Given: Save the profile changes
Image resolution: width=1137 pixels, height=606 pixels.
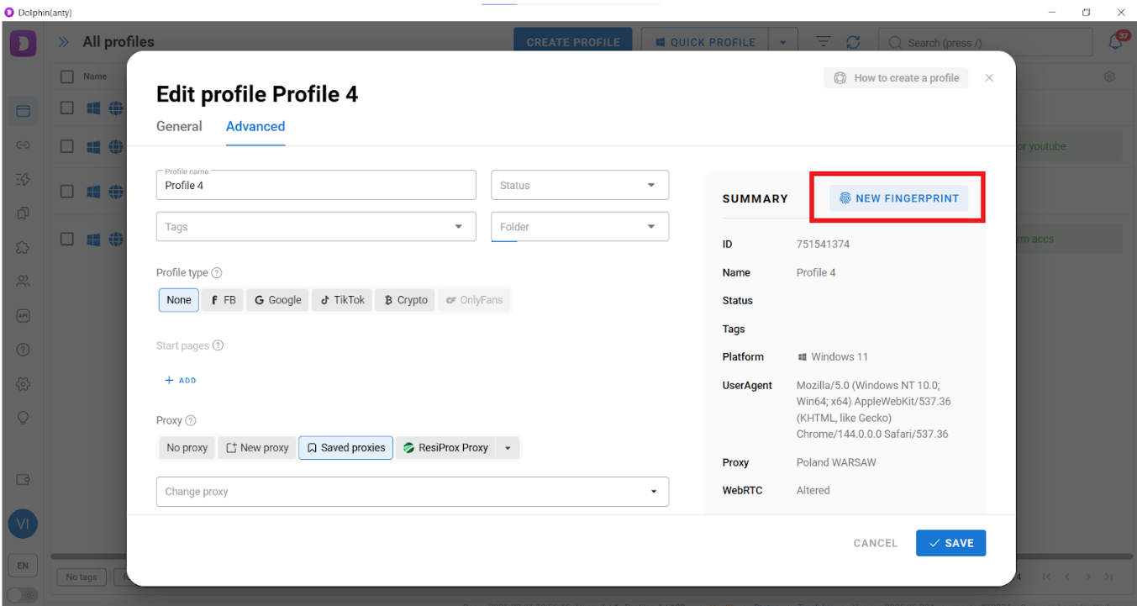Looking at the screenshot, I should 950,543.
